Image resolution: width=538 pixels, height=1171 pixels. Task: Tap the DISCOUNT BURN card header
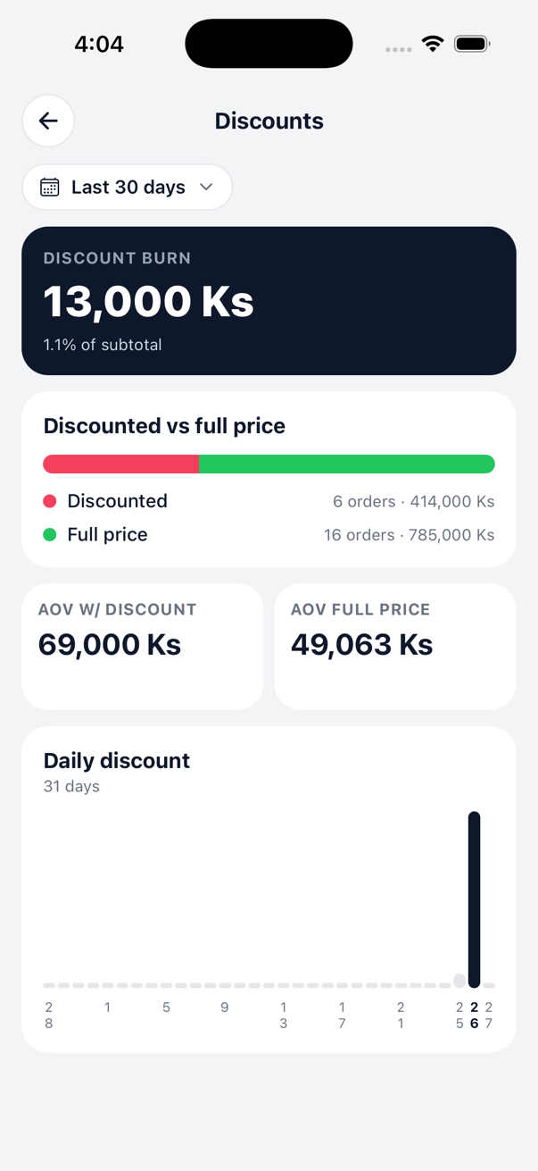pos(117,258)
